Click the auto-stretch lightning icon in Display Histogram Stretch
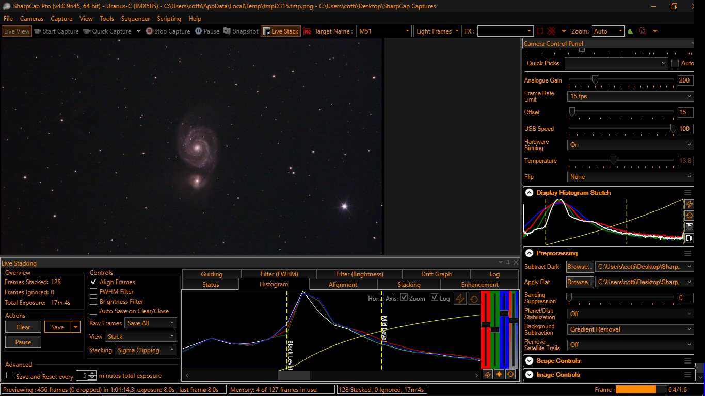705x396 pixels. click(688, 204)
